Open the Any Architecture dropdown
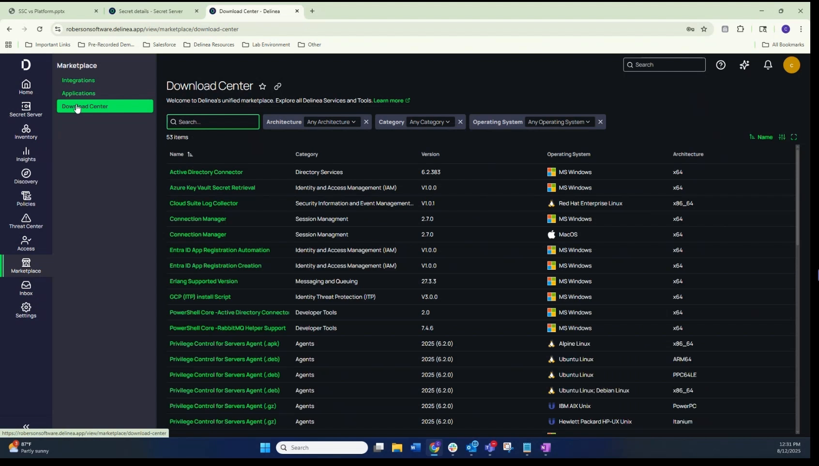Screen dimensions: 819x466 coord(331,122)
